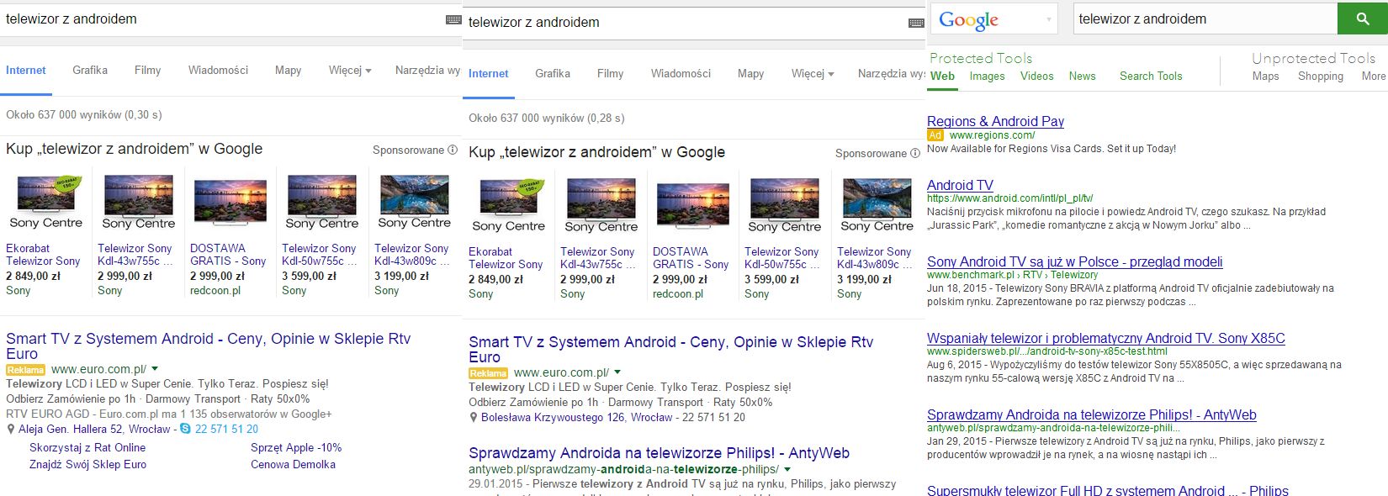Click the Reklama badge in left panel
The width and height of the screenshot is (1388, 496).
coord(25,370)
